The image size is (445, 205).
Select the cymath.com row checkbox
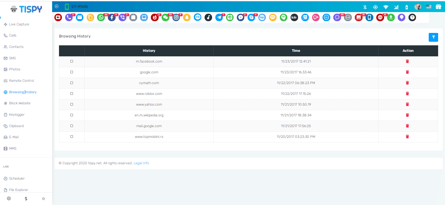point(72,83)
